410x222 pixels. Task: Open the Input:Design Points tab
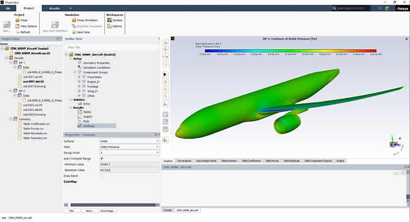click(206, 161)
